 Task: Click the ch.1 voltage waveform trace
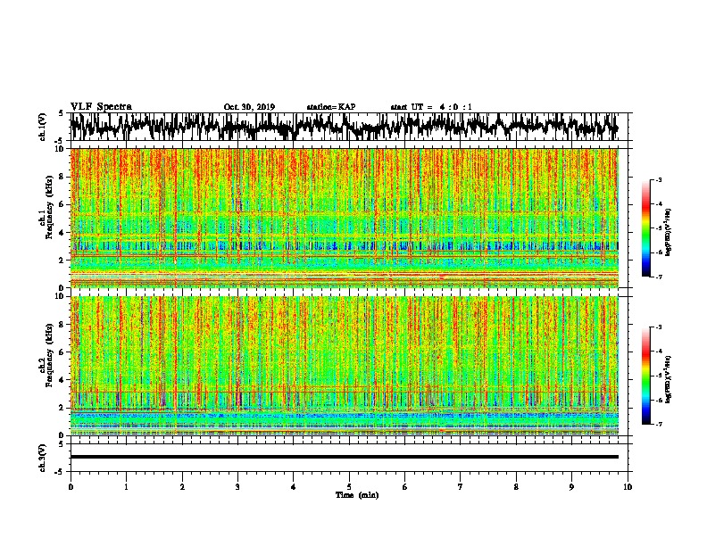tap(344, 127)
